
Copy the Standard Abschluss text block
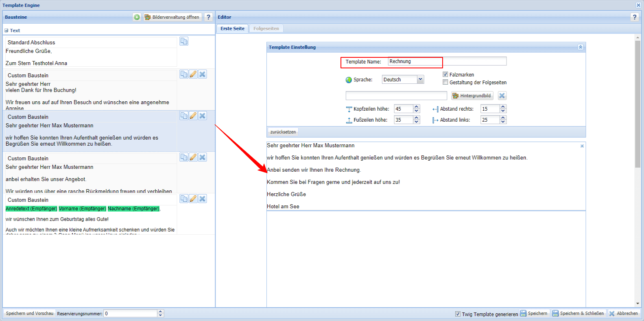tap(184, 41)
